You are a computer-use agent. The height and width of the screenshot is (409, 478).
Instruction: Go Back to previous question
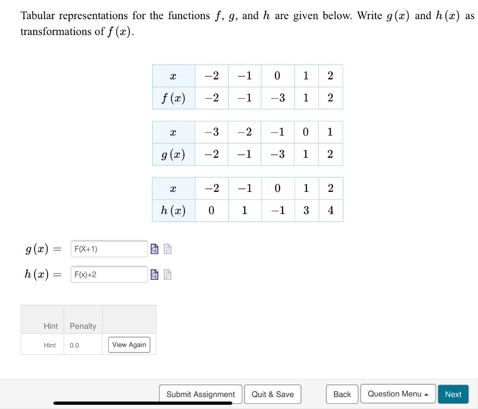tap(342, 394)
